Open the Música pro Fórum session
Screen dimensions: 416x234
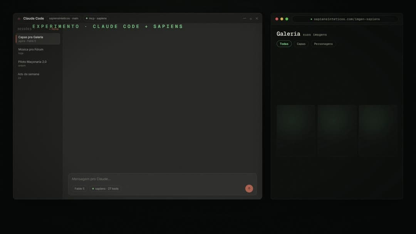coord(38,51)
